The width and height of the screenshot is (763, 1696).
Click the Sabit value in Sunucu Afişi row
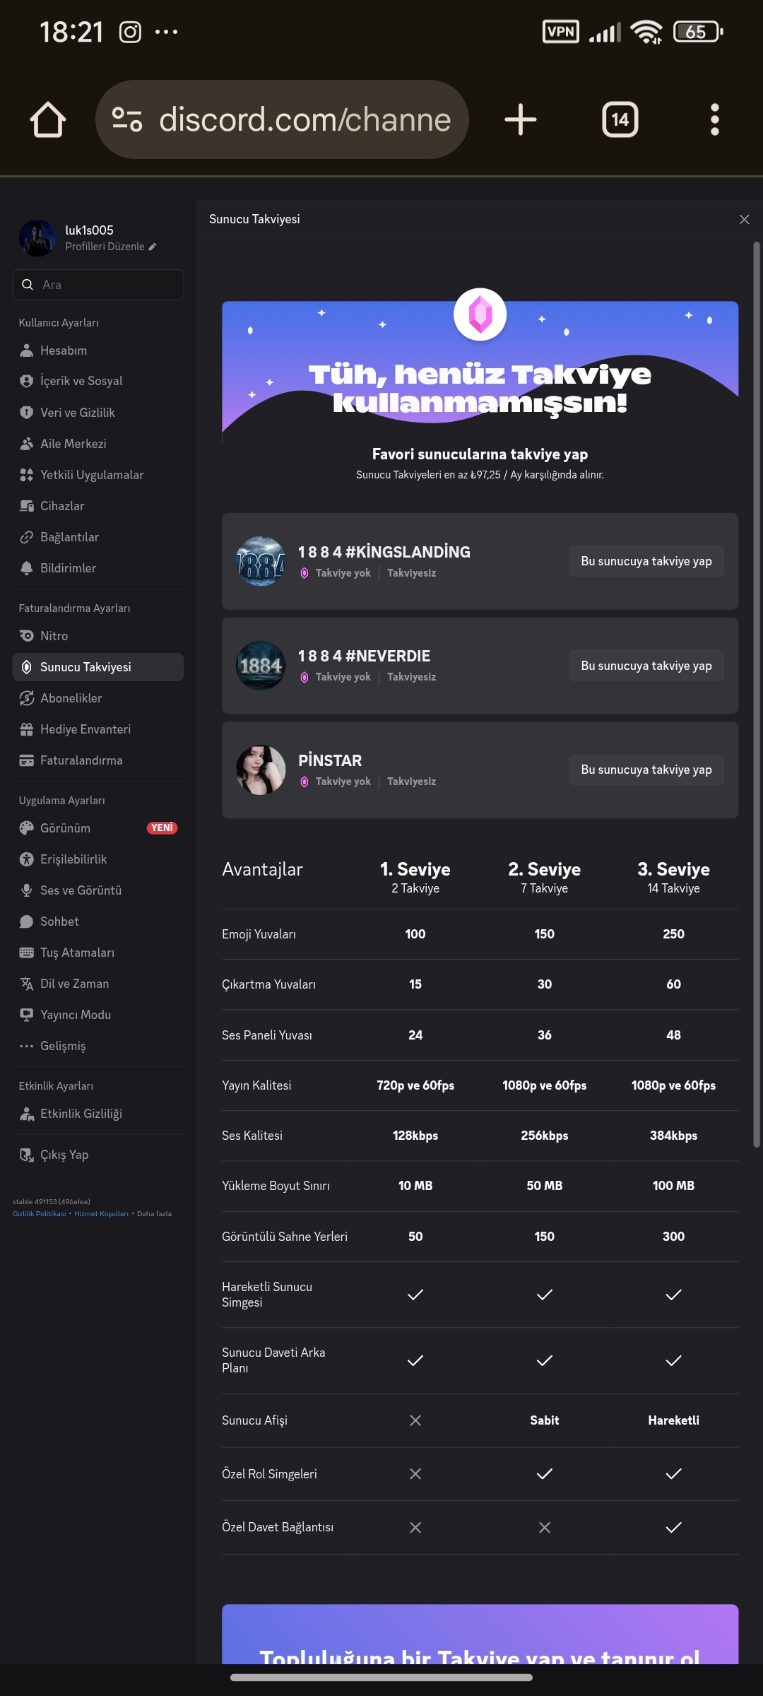[x=544, y=1420]
